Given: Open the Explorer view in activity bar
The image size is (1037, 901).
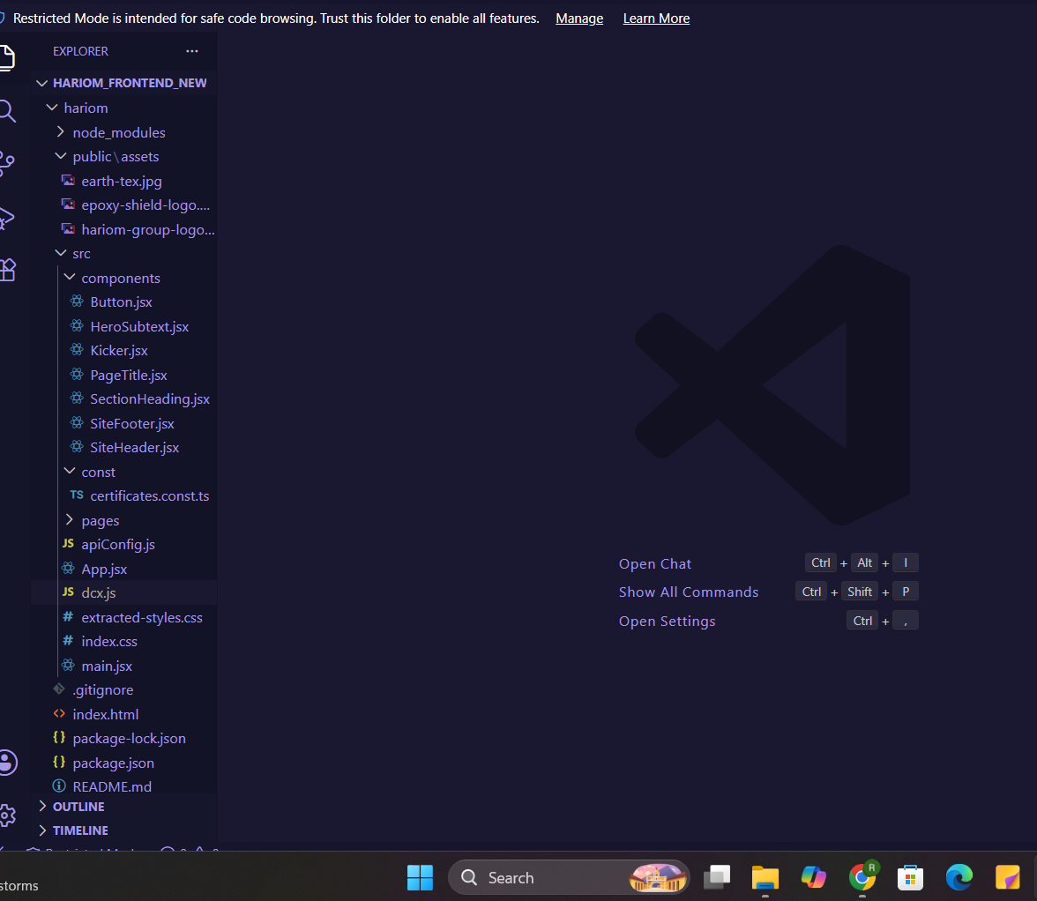Looking at the screenshot, I should 7,57.
